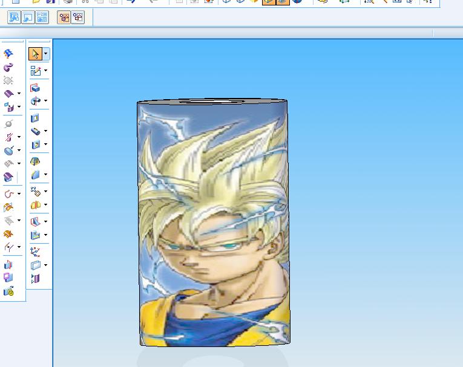Select the Add Draft tent-shaped tool
This screenshot has height=367, width=463.
click(x=35, y=161)
